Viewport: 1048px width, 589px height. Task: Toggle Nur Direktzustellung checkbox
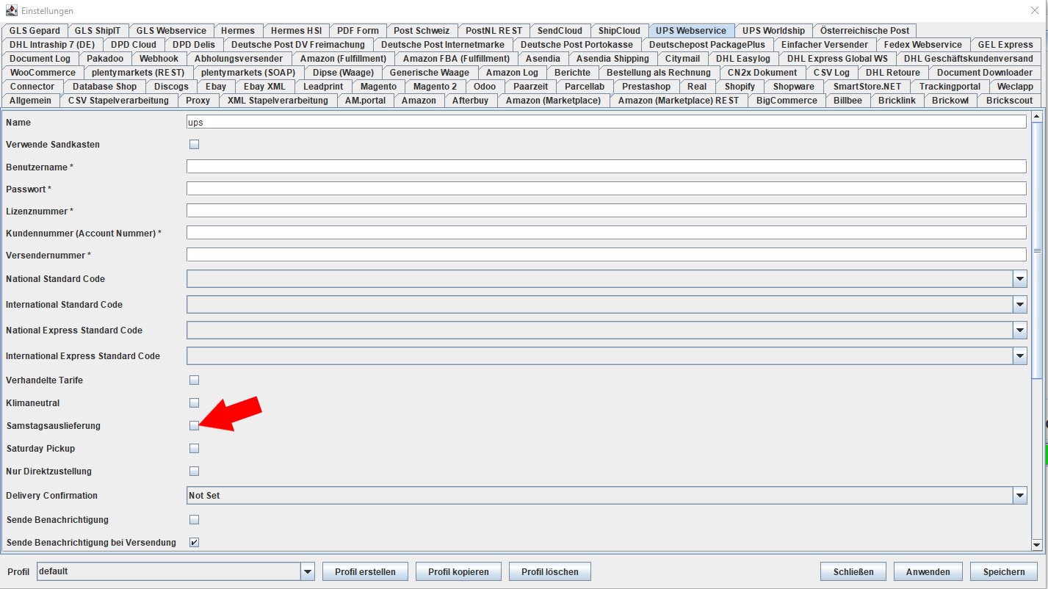(x=195, y=471)
